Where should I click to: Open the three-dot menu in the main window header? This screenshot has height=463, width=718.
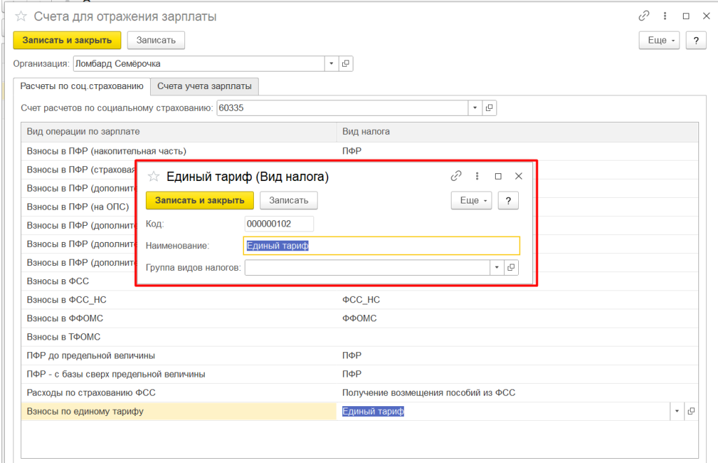(x=665, y=16)
